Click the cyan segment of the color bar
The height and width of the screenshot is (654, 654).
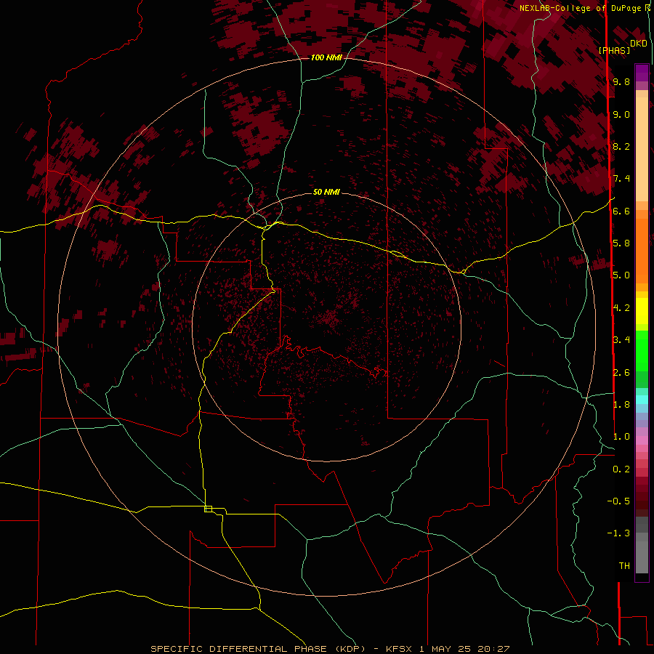coord(642,400)
